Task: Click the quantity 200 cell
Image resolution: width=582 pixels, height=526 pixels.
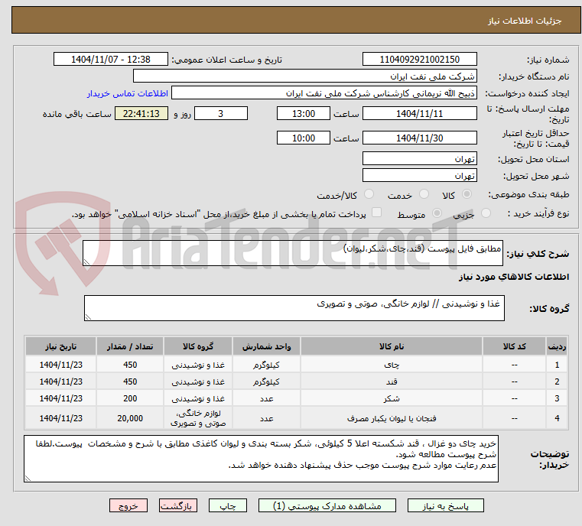Action: coord(130,398)
